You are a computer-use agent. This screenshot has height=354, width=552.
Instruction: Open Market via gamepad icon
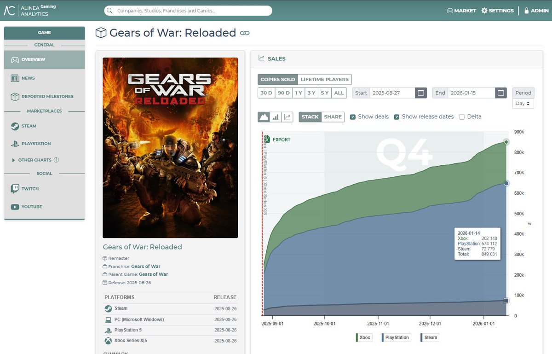(x=450, y=11)
